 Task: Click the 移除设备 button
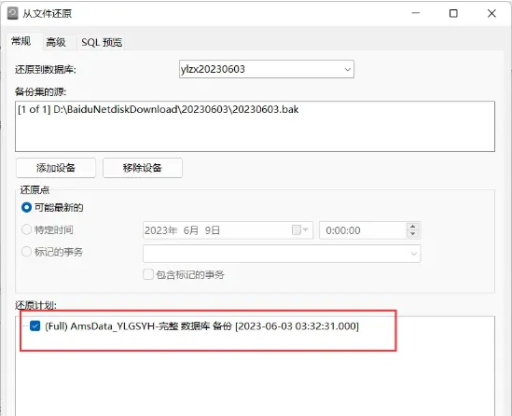tap(143, 168)
